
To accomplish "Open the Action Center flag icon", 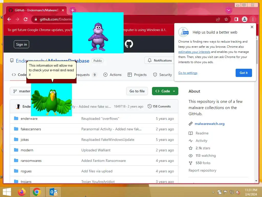I will (x=226, y=192).
